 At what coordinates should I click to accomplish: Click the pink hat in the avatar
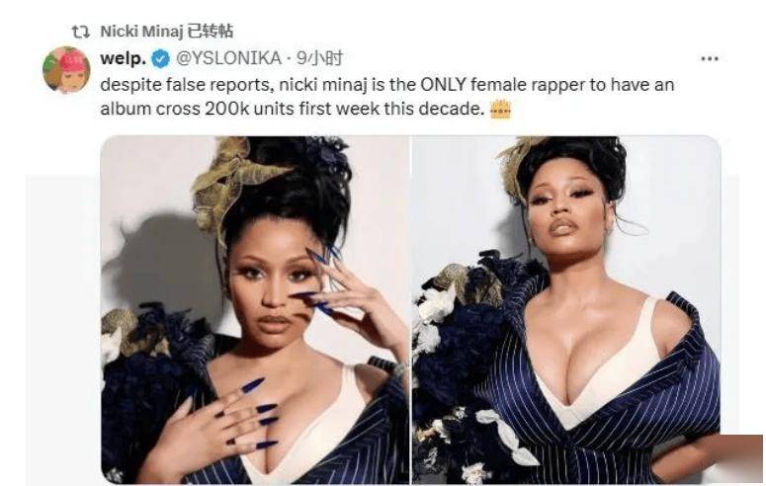click(x=73, y=63)
